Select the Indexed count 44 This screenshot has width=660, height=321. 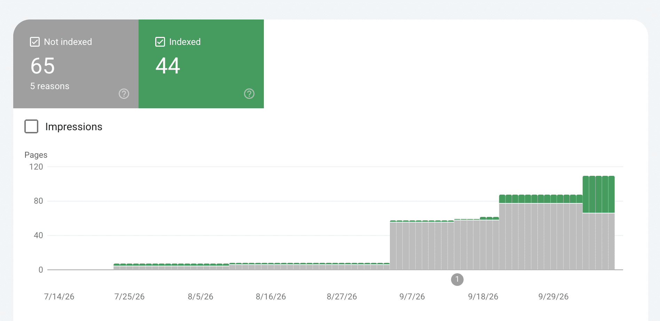click(168, 66)
